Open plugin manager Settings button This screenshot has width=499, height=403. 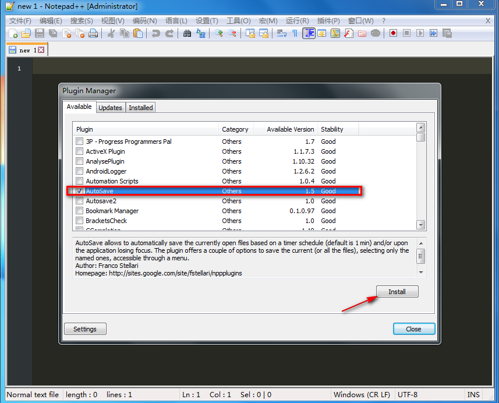click(x=85, y=329)
